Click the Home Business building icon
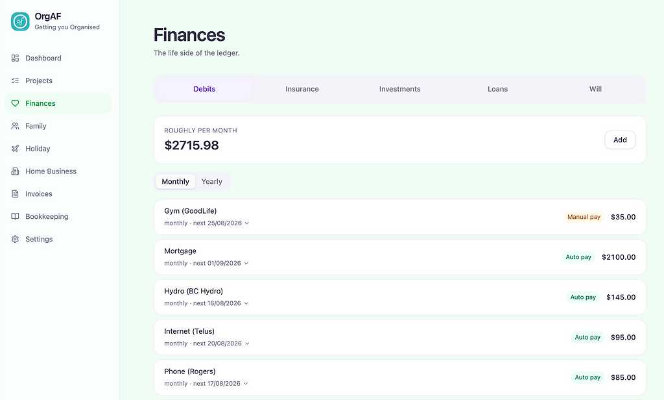Viewport: 664px width, 400px height. click(x=16, y=171)
